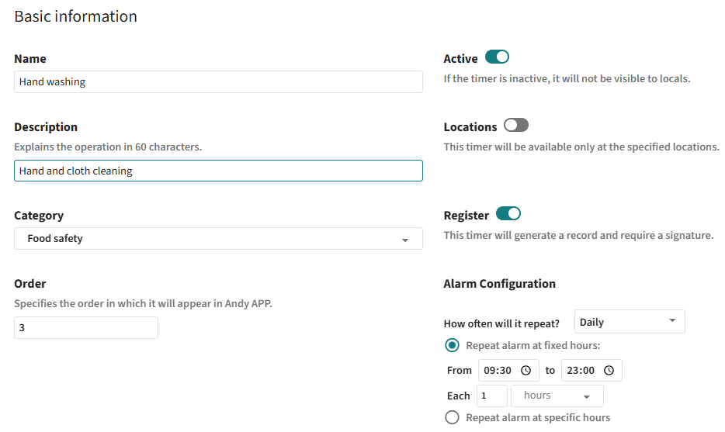
Task: Open the clock picker for From time
Action: 526,371
